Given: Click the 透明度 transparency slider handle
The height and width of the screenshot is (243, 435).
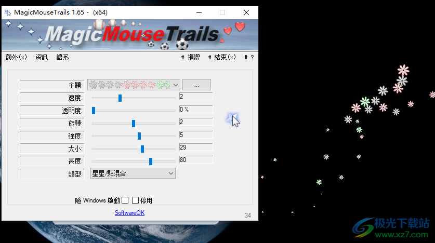Looking at the screenshot, I should 94,111.
